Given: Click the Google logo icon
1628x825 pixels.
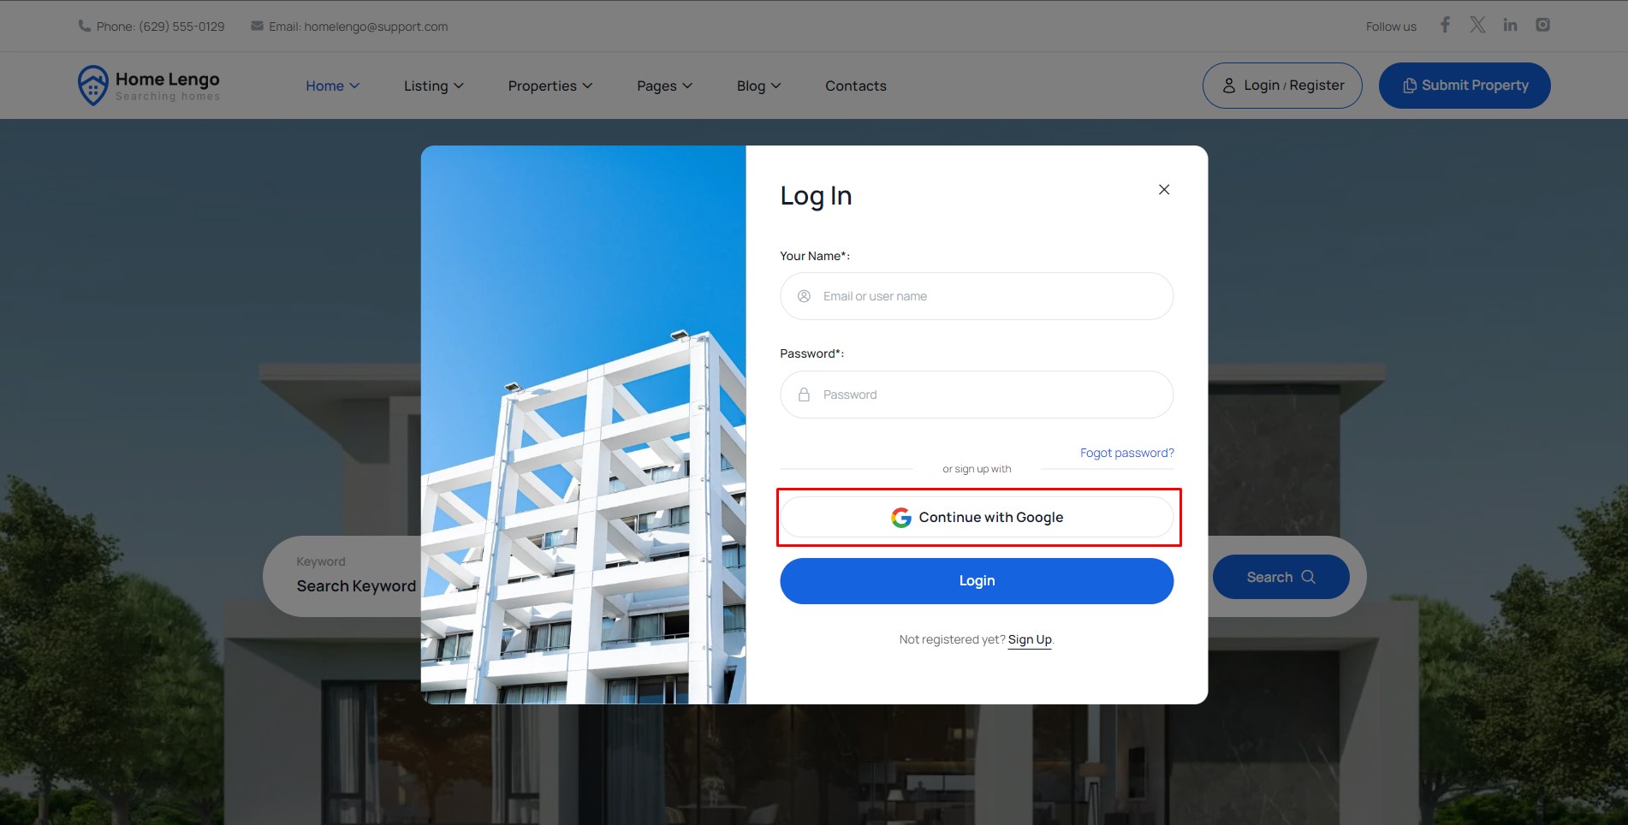Looking at the screenshot, I should pyautogui.click(x=901, y=517).
